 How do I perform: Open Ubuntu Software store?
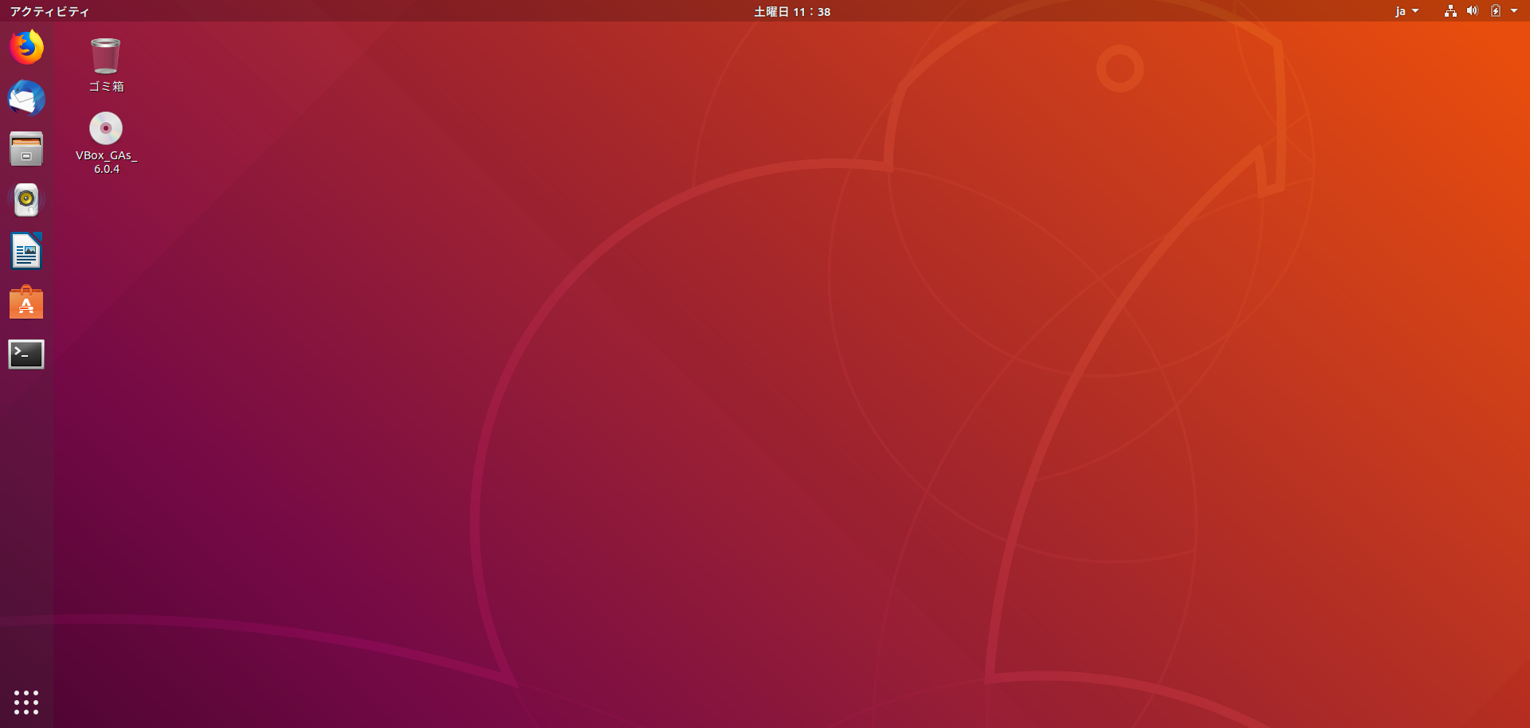click(x=26, y=303)
